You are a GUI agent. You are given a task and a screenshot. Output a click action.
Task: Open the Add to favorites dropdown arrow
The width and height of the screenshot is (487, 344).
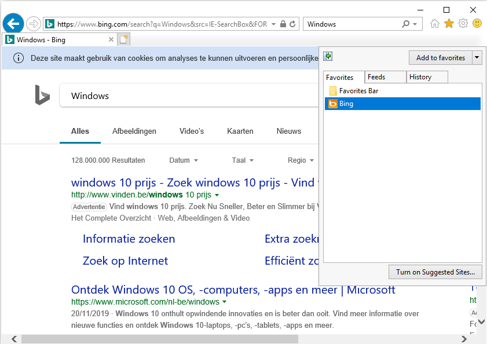tap(477, 57)
